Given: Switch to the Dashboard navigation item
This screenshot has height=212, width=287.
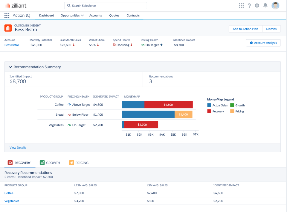Looking at the screenshot, I should pyautogui.click(x=46, y=15).
